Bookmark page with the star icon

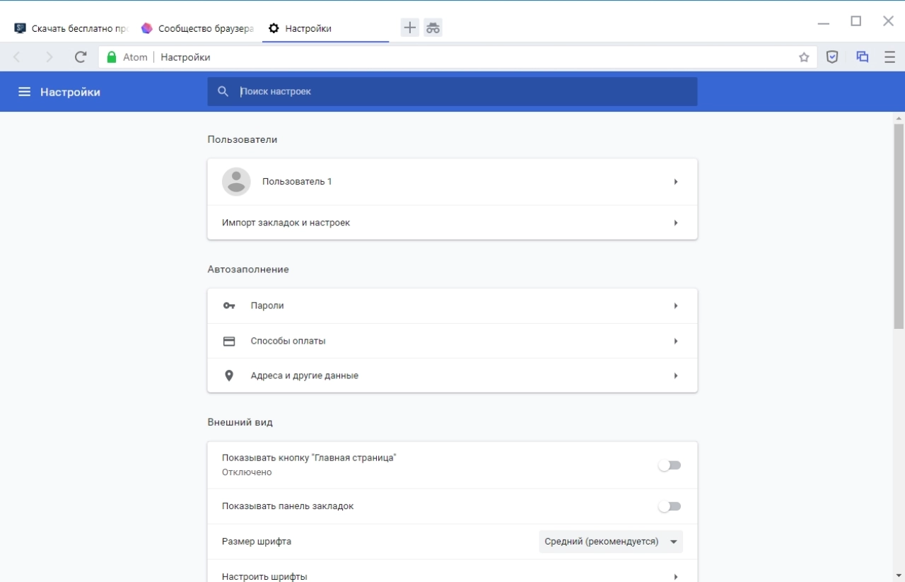click(x=804, y=57)
